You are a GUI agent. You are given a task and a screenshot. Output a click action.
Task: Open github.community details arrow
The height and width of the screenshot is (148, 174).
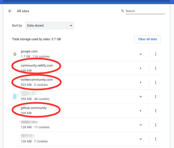click(141, 111)
